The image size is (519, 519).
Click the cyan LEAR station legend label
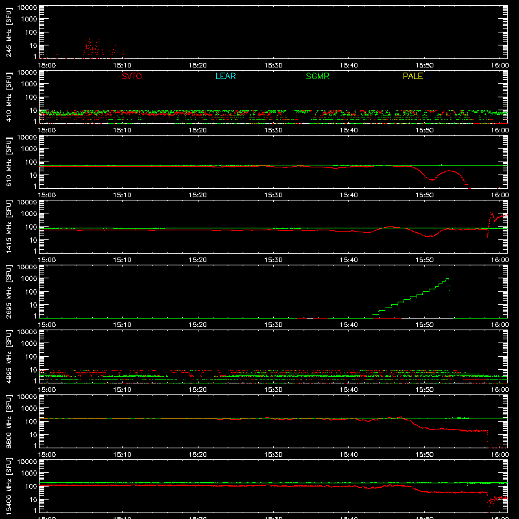tap(225, 76)
